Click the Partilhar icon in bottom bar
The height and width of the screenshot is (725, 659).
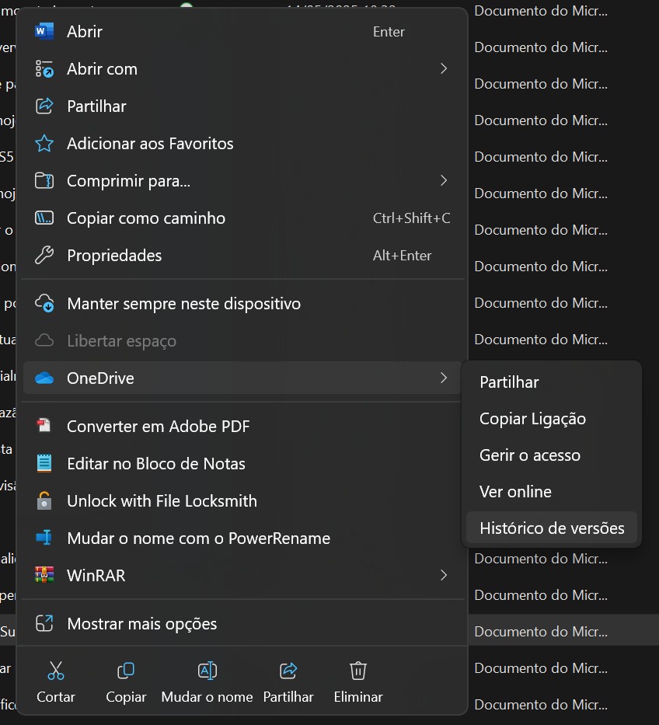tap(288, 671)
